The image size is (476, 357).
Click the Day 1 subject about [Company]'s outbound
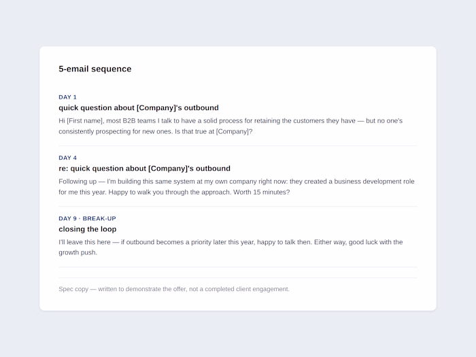[x=139, y=107]
